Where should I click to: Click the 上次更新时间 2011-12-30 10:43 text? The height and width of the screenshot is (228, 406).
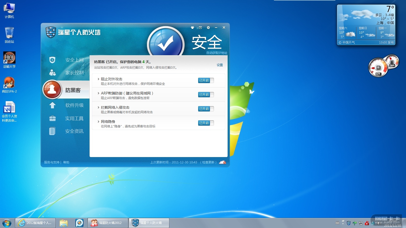coord(174,162)
